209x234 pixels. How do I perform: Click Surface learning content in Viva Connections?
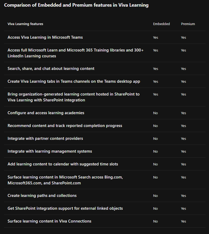pos(49,221)
